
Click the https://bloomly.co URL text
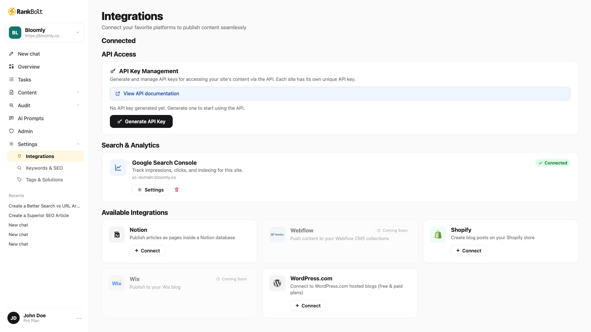(42, 36)
